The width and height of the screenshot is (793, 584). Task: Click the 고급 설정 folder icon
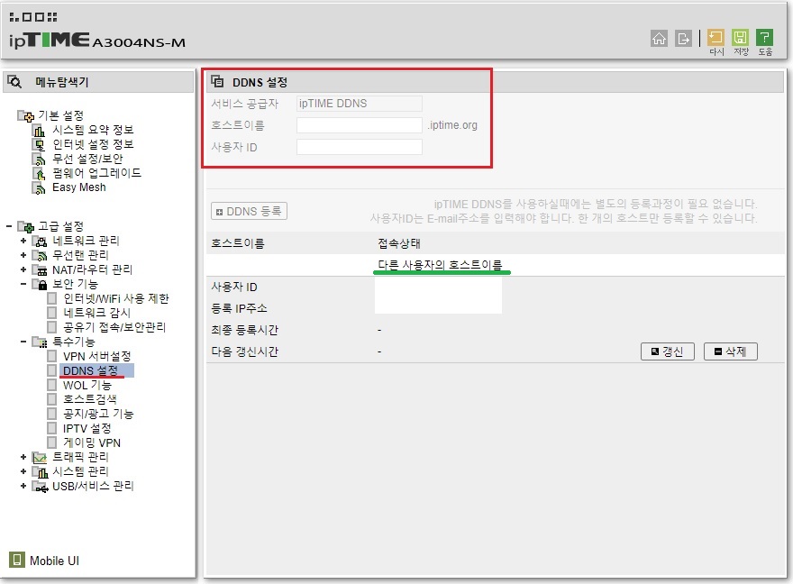point(25,226)
